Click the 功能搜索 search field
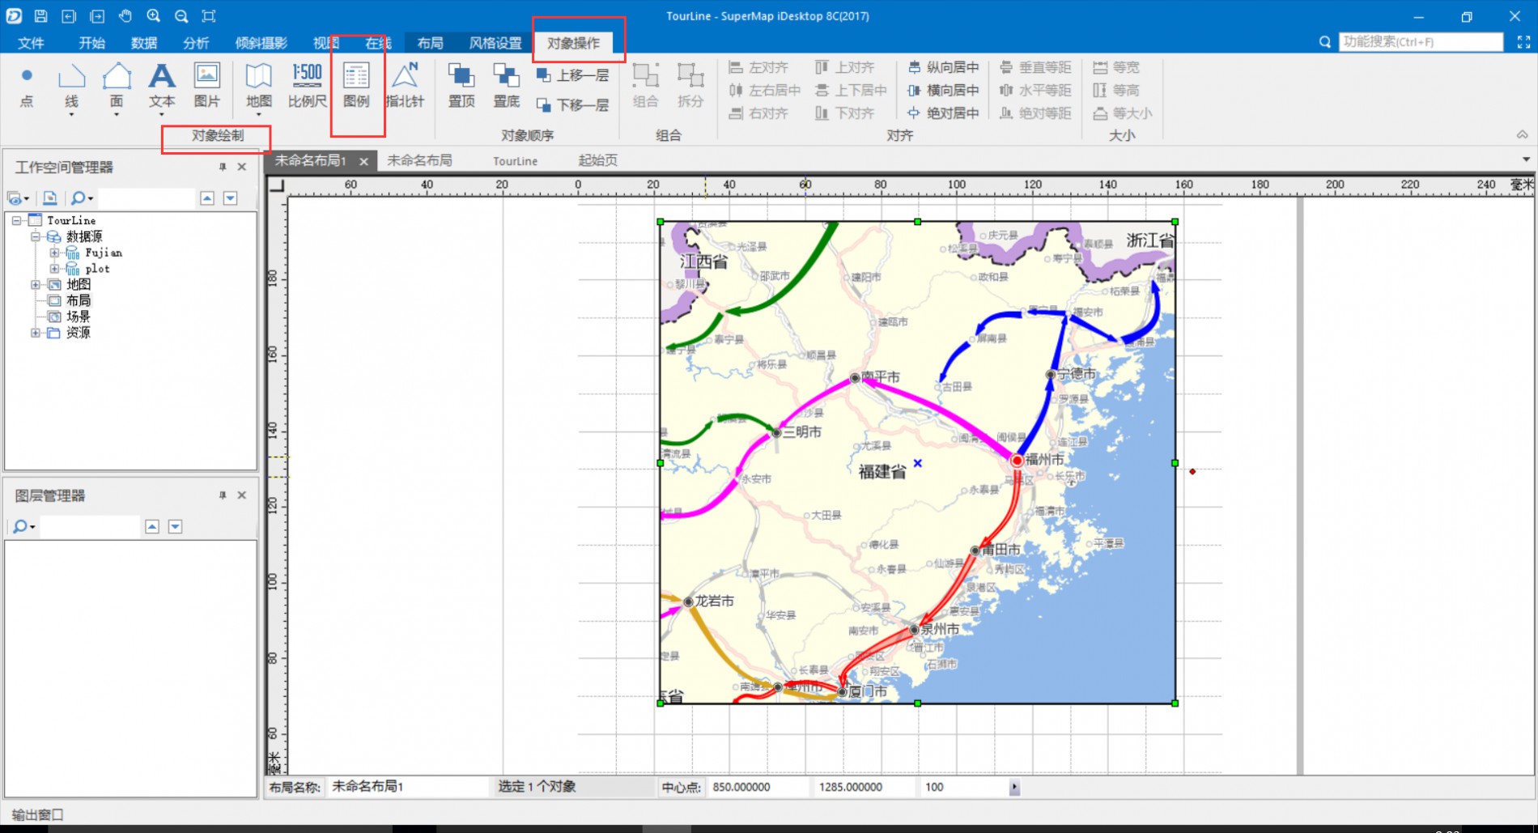The width and height of the screenshot is (1538, 833). 1421,41
